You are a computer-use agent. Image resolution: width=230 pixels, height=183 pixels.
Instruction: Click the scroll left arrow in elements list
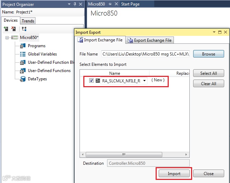(83, 154)
